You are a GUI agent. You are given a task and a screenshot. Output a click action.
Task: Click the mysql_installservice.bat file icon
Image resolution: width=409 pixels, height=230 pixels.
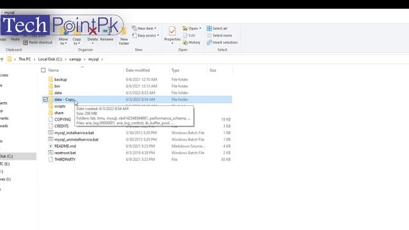coord(50,133)
